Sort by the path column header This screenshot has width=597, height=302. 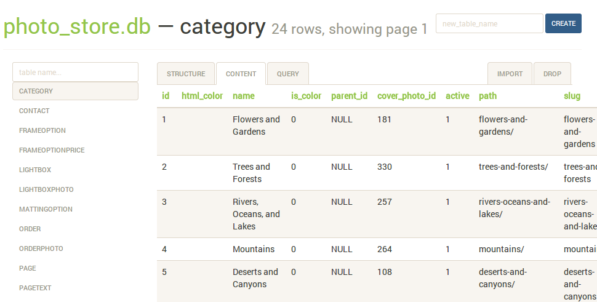tap(487, 96)
